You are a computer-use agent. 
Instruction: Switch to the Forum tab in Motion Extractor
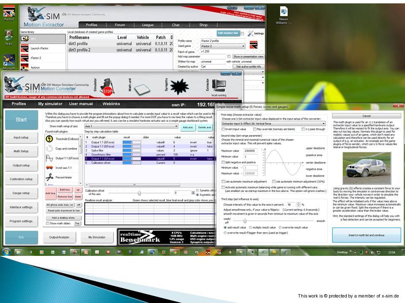[120, 25]
